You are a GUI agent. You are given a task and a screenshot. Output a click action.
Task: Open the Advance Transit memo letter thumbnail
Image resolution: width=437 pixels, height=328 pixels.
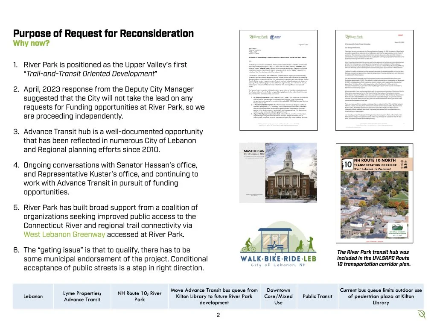point(278,80)
